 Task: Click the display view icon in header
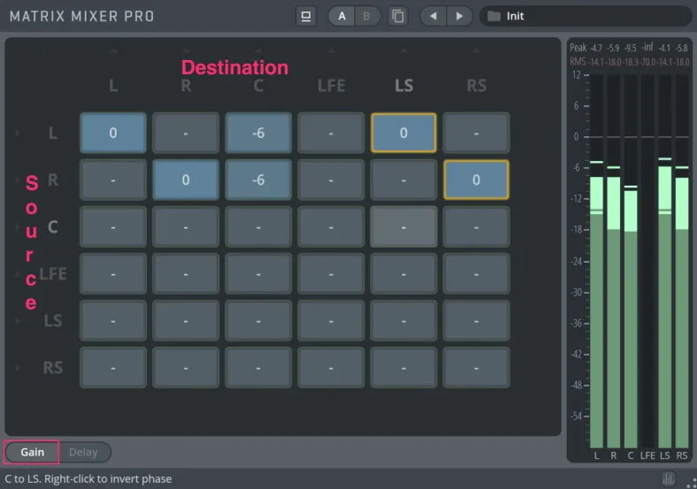(306, 16)
